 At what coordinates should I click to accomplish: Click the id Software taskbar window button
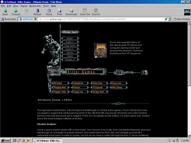point(47,141)
